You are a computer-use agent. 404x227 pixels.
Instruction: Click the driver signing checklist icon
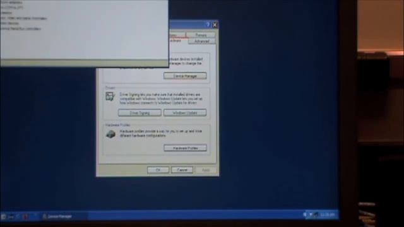coord(110,96)
